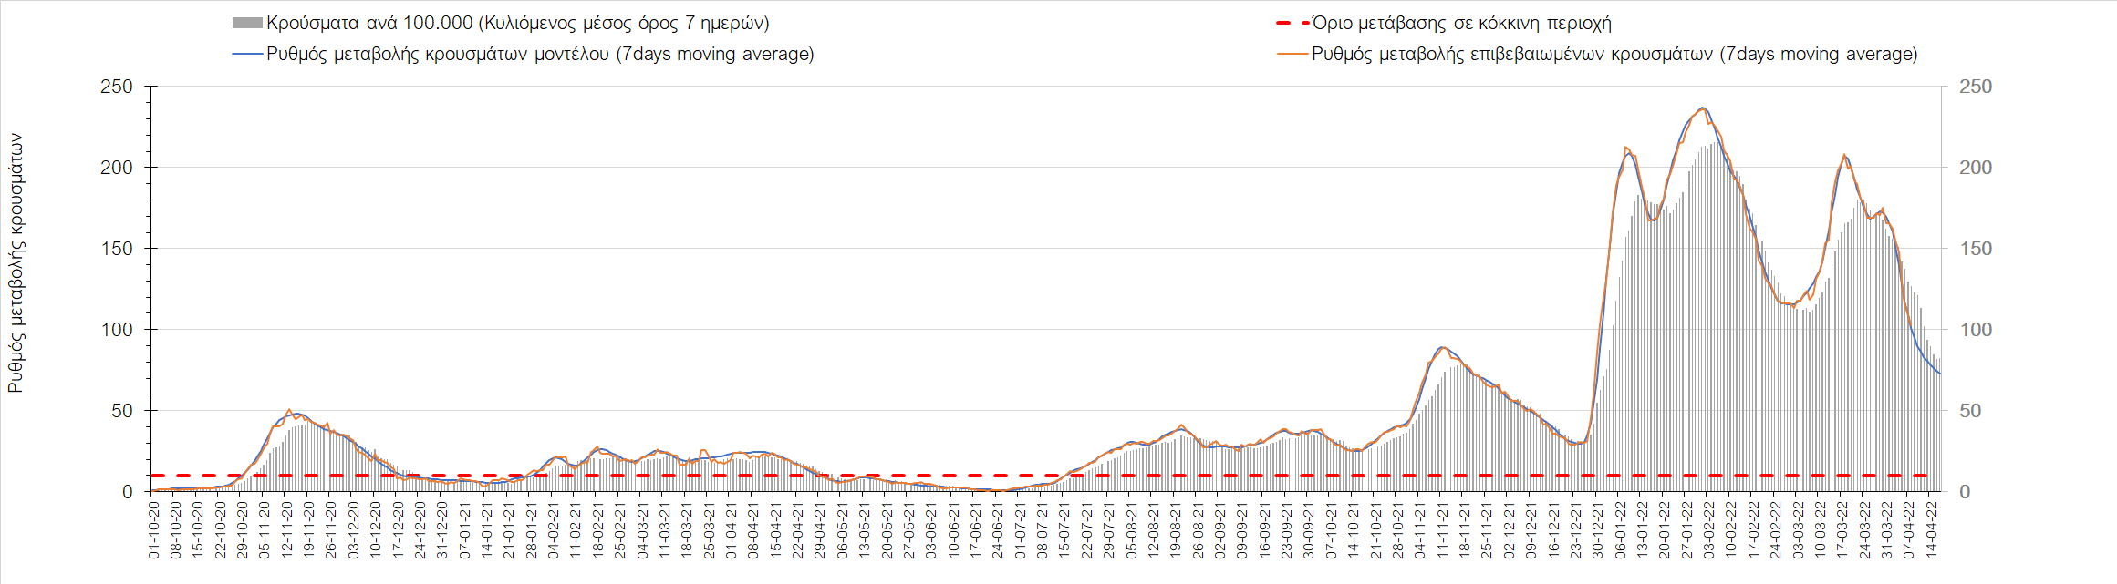2117x584 pixels.
Task: Click the 200 label on right axis
Action: [1976, 168]
